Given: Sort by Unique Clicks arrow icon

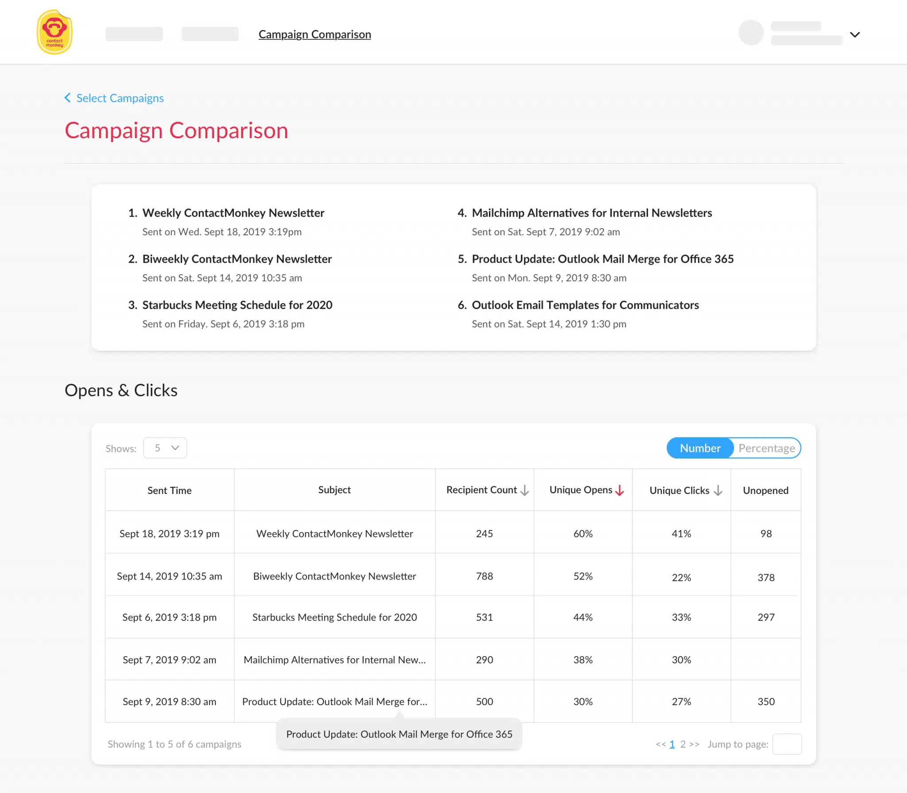Looking at the screenshot, I should point(718,490).
